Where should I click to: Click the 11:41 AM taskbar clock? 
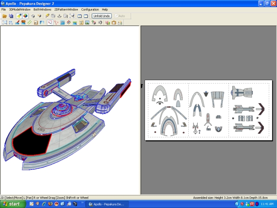[267, 204]
